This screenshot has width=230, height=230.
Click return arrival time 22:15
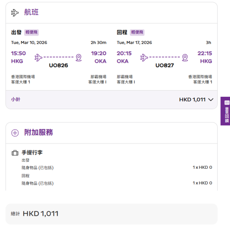[x=205, y=53]
